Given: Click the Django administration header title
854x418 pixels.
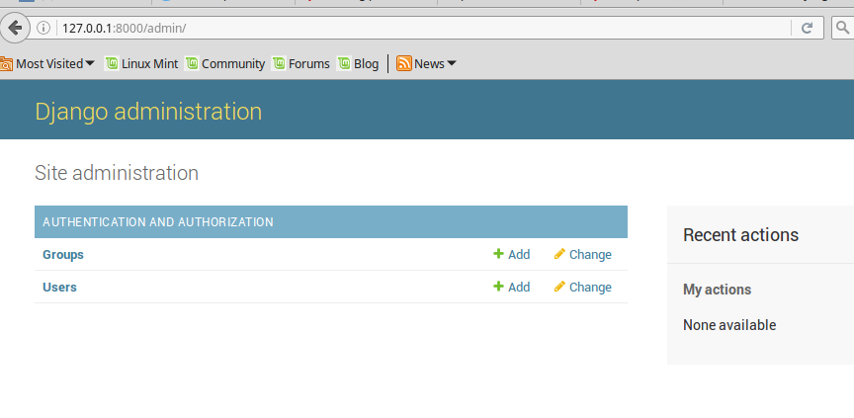Looking at the screenshot, I should coord(148,112).
